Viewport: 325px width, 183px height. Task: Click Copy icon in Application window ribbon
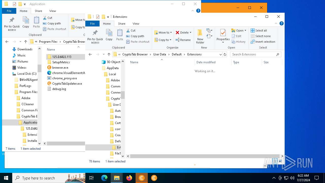26,22
